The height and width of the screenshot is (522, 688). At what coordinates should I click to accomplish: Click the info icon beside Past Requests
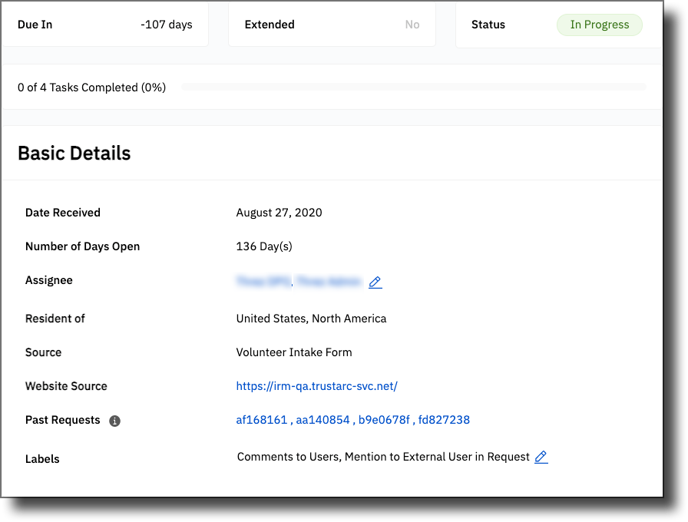click(x=114, y=421)
